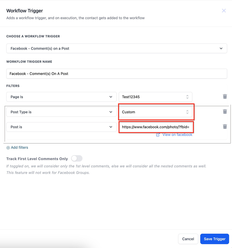232x248 pixels.
Task: Click the up-down arrows in Custom selector
Action: click(x=187, y=112)
